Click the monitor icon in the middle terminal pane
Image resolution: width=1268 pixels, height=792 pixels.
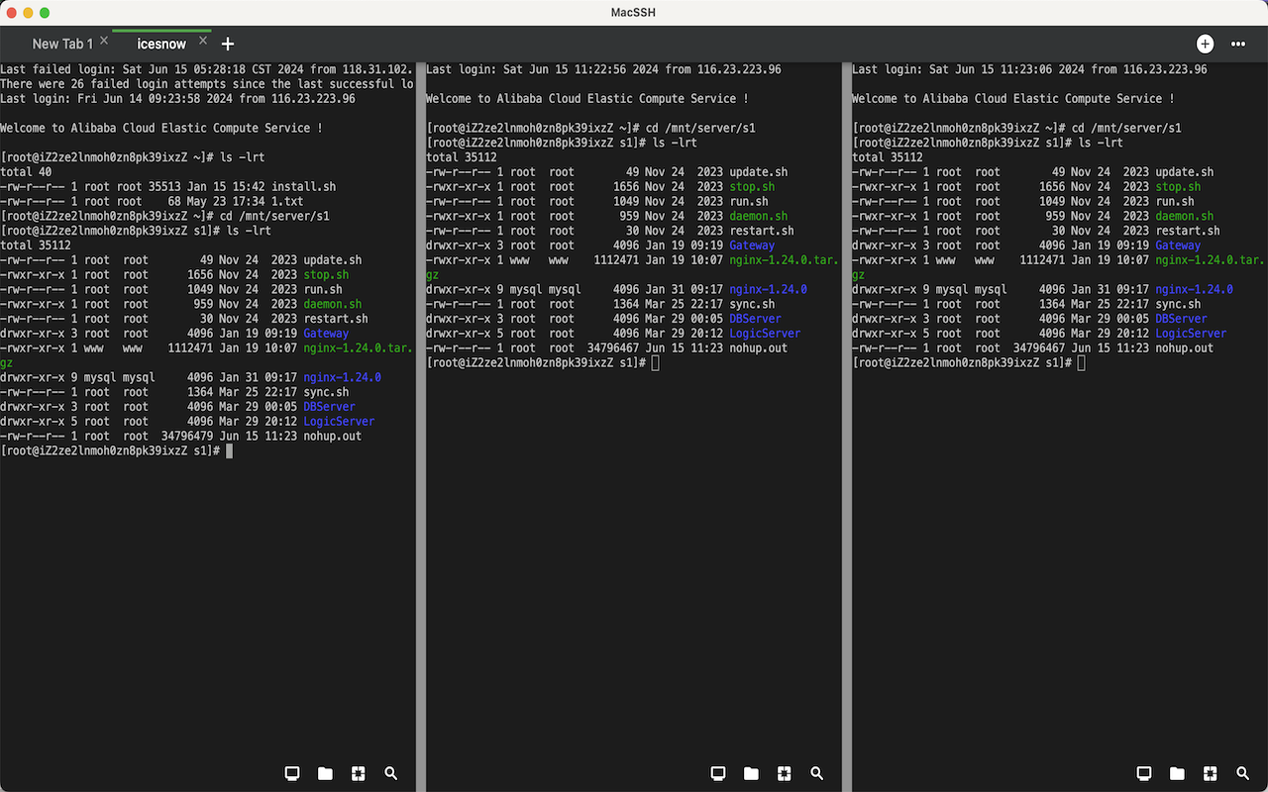pos(718,773)
